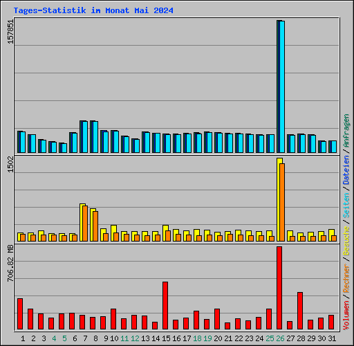Select the yellow visits bar for day 26
Viewport: 354px width, 346px height.
(x=279, y=199)
